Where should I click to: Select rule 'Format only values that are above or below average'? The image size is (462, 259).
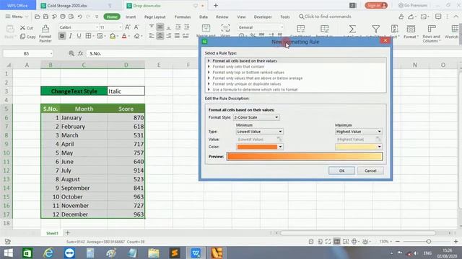pyautogui.click(x=295, y=78)
